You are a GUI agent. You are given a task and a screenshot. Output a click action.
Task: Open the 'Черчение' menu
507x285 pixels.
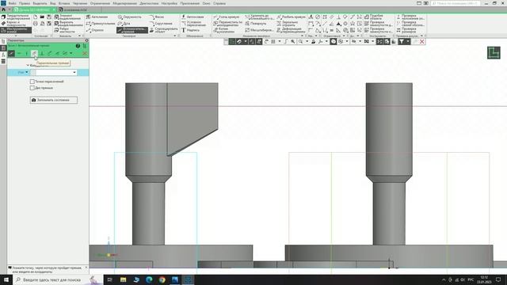[79, 3]
